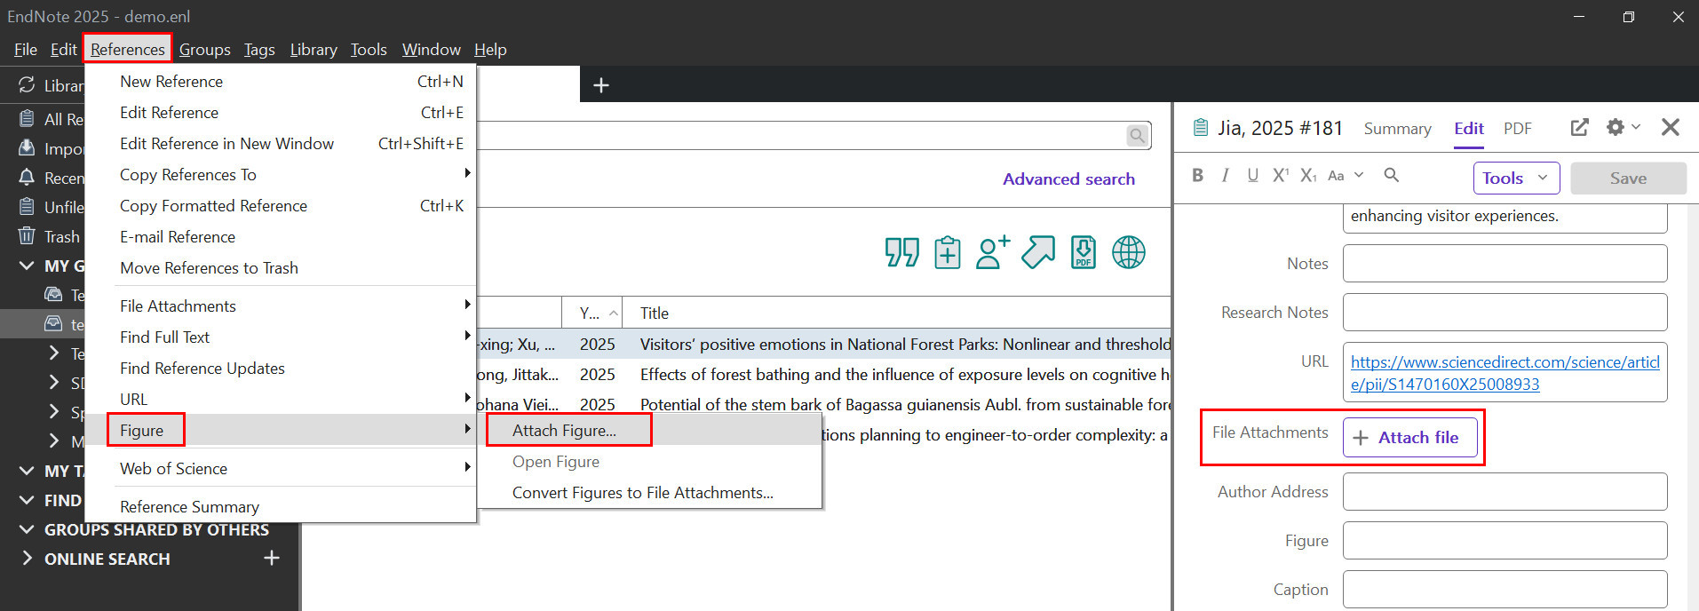This screenshot has height=611, width=1699.
Task: Click the Find Full Text PDF icon
Action: pyautogui.click(x=1084, y=252)
